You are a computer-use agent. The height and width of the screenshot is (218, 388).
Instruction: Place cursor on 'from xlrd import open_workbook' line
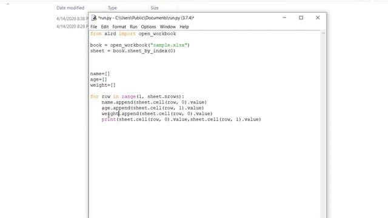(133, 34)
